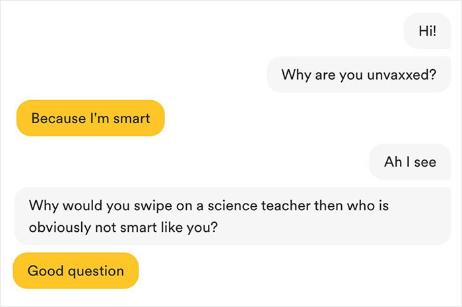The height and width of the screenshot is (307, 462).
Task: Tap the yellow "Good question" reply
Action: [x=75, y=271]
